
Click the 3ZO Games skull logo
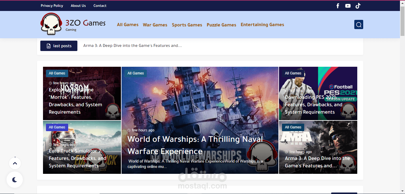coord(51,24)
